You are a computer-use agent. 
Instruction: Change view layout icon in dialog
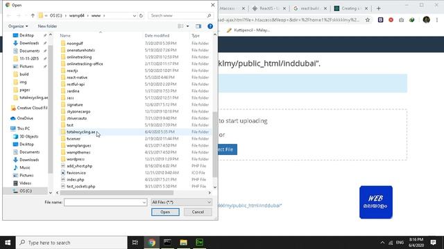tap(180, 26)
